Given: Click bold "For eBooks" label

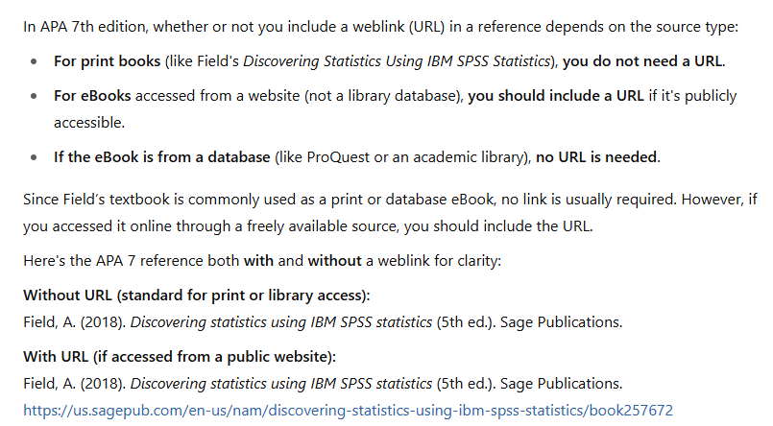Looking at the screenshot, I should coord(92,96).
